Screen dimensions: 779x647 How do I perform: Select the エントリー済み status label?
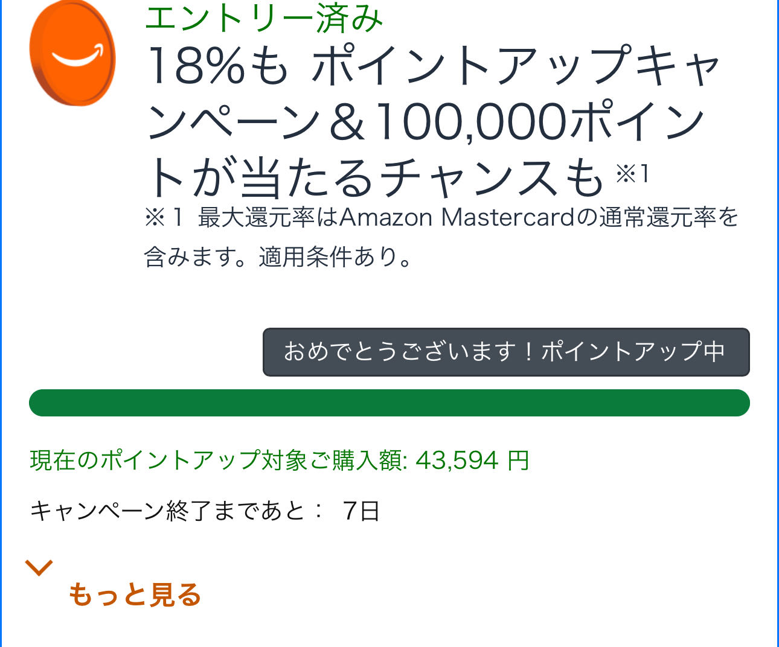click(x=264, y=18)
